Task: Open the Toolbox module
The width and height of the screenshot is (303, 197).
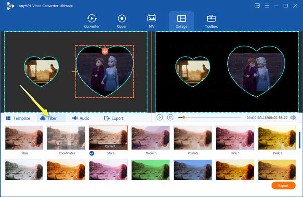Action: (x=211, y=21)
